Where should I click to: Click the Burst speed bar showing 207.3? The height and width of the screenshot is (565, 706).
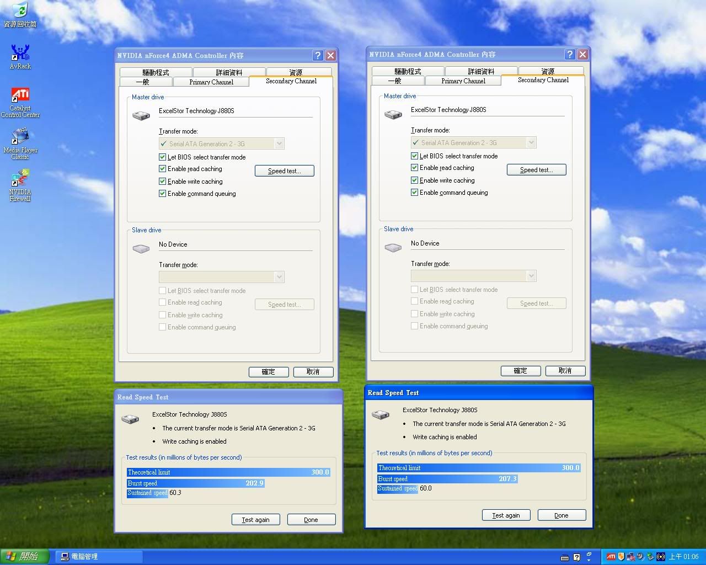click(x=448, y=479)
